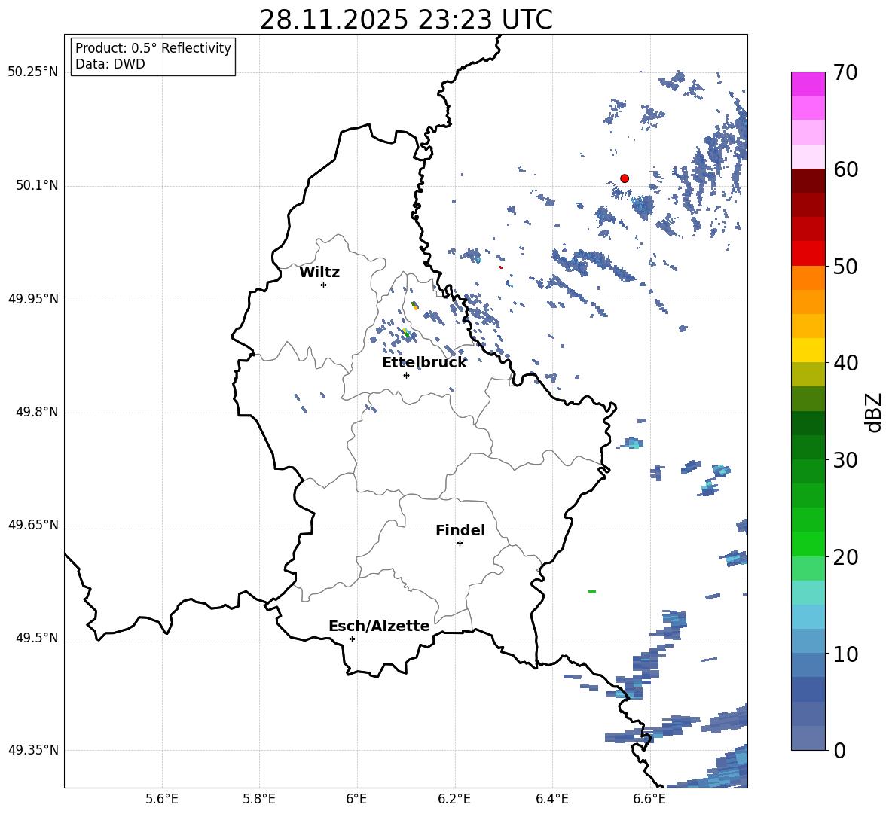Click the 49.65°N latitude label

[33, 525]
